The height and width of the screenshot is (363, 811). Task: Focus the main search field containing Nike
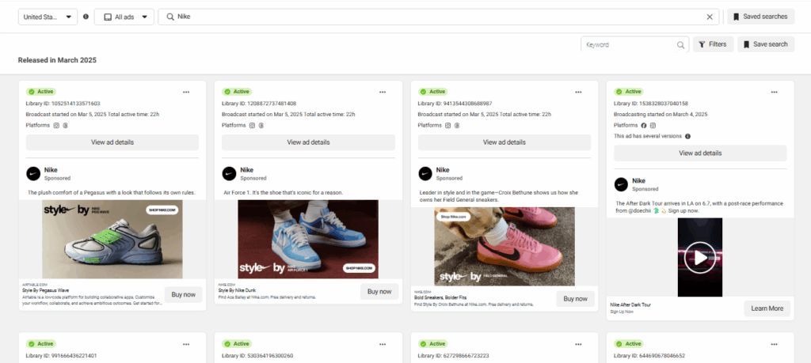tap(438, 17)
